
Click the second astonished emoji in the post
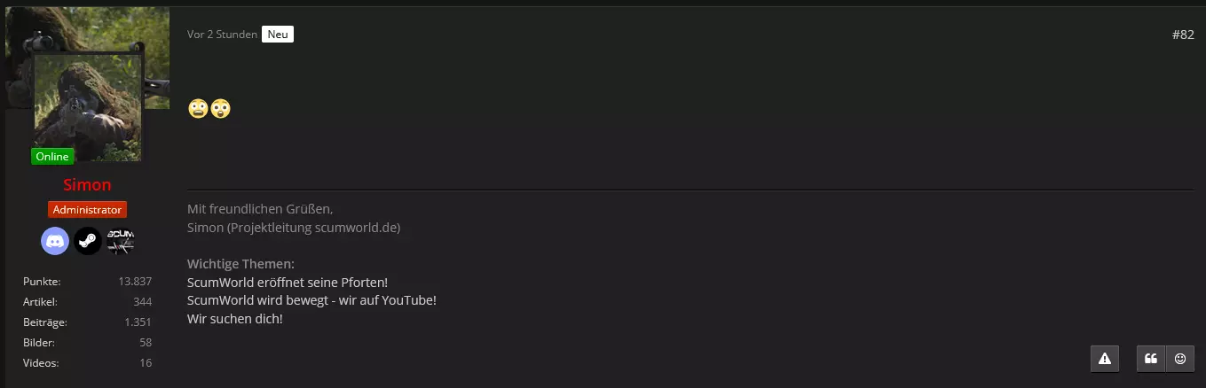click(220, 109)
